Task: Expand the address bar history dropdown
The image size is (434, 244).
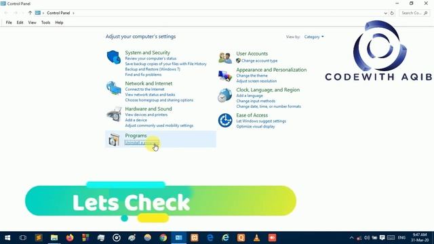Action: 385,13
